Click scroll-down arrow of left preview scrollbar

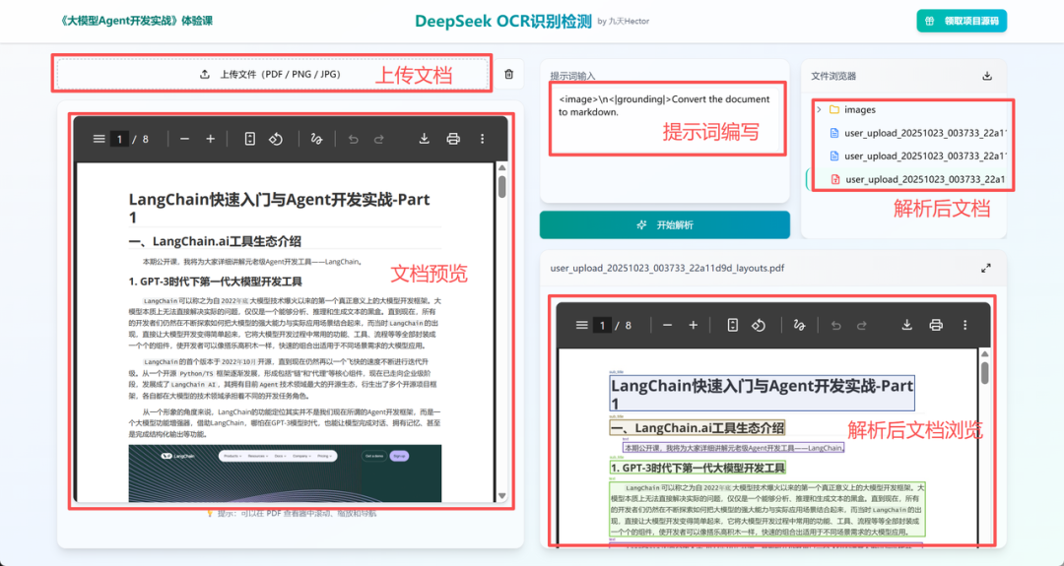pos(502,496)
